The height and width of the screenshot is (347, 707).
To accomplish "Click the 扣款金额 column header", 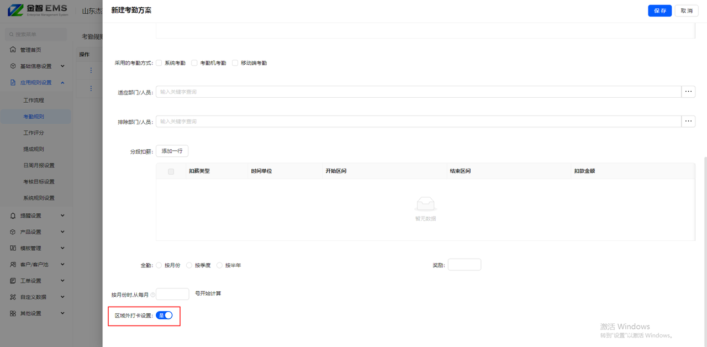I will point(584,171).
